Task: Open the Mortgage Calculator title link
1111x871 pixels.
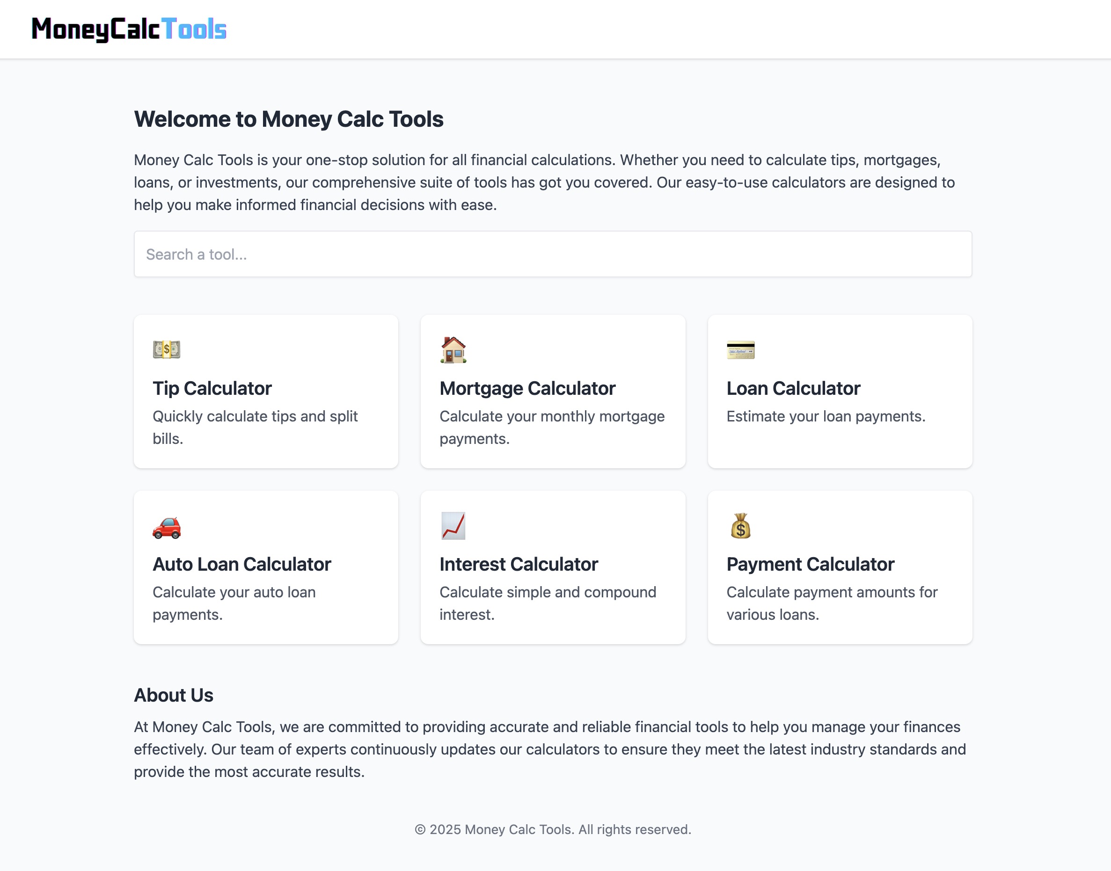Action: click(527, 389)
